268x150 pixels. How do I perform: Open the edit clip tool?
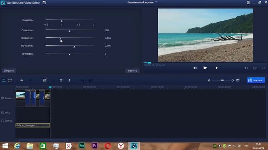(x=44, y=80)
